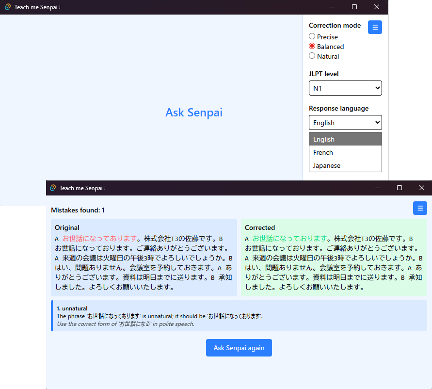432x389 pixels.
Task: Click the red highlighted mistake in Original
Action: tap(99, 239)
